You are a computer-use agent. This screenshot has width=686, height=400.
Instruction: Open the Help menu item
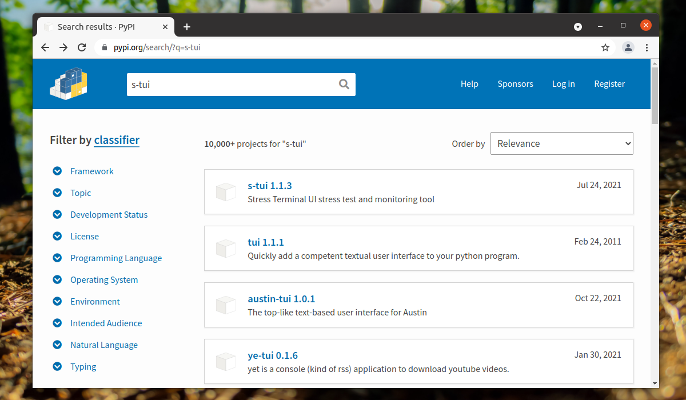point(469,84)
